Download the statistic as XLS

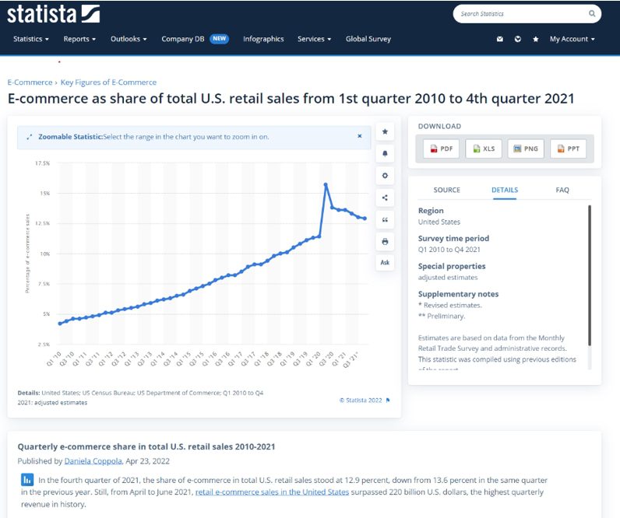click(x=483, y=149)
